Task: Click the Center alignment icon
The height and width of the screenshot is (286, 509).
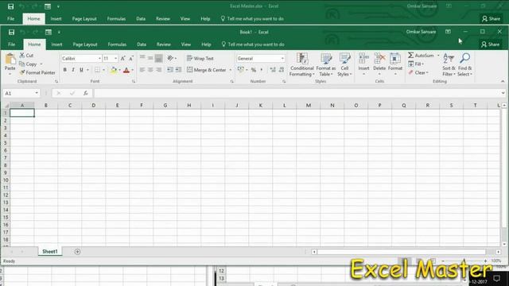Action: click(x=150, y=70)
